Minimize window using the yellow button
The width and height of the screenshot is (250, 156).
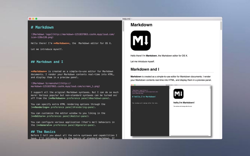[x=33, y=19]
